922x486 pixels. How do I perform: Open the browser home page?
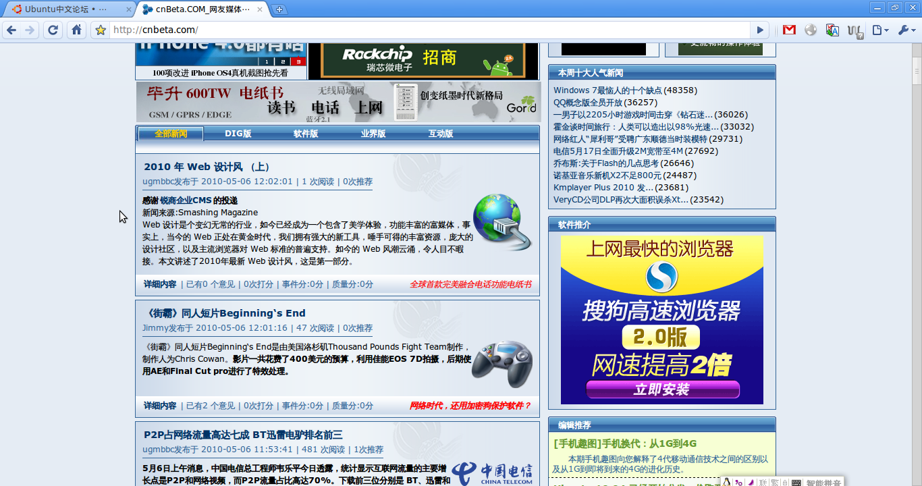tap(77, 30)
